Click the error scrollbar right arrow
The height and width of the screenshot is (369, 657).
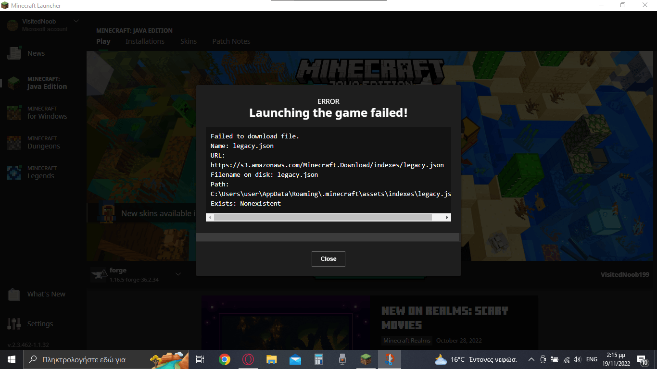448,218
